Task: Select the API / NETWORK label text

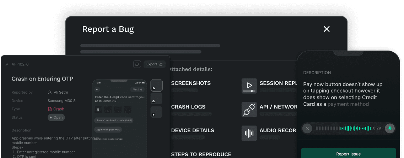Action: [x=278, y=107]
